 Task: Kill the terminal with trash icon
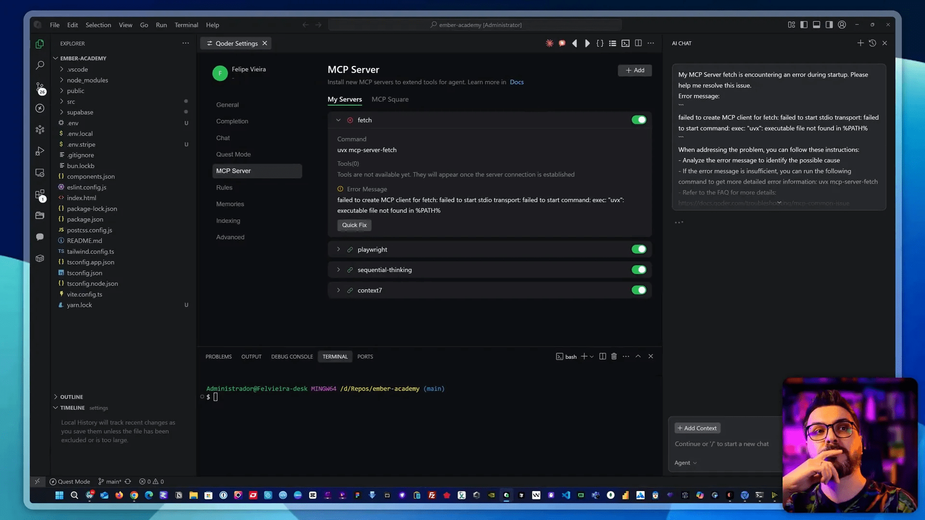pos(614,356)
